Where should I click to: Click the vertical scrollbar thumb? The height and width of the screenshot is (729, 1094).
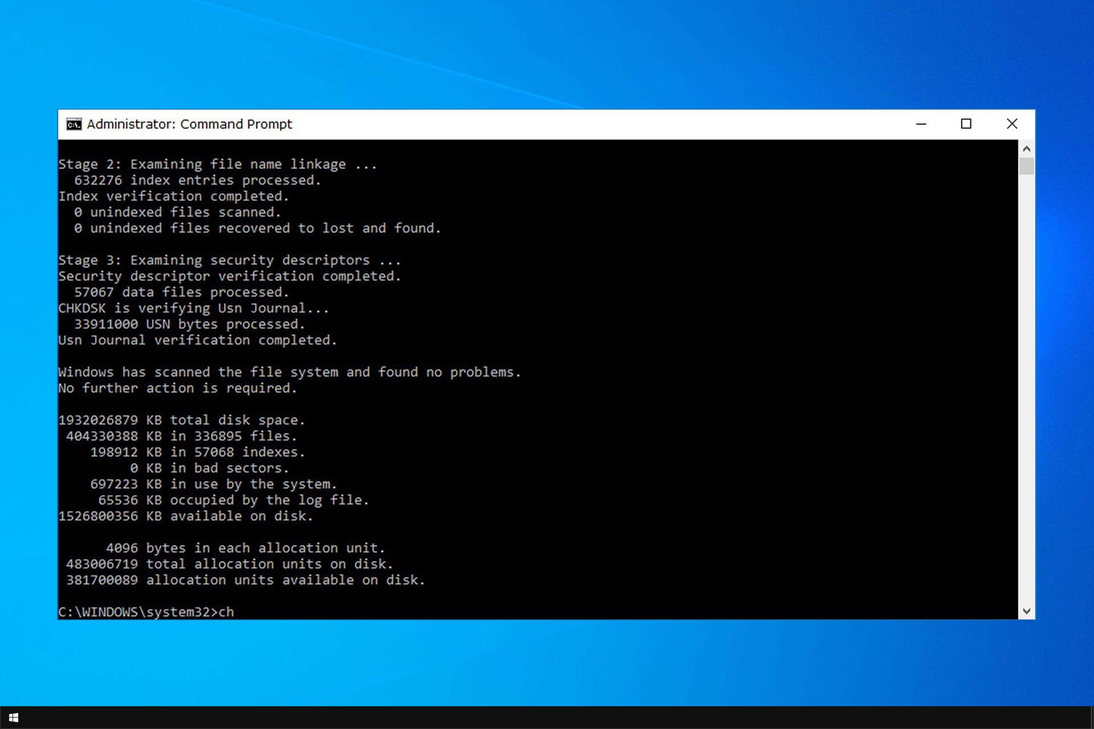(x=1026, y=166)
